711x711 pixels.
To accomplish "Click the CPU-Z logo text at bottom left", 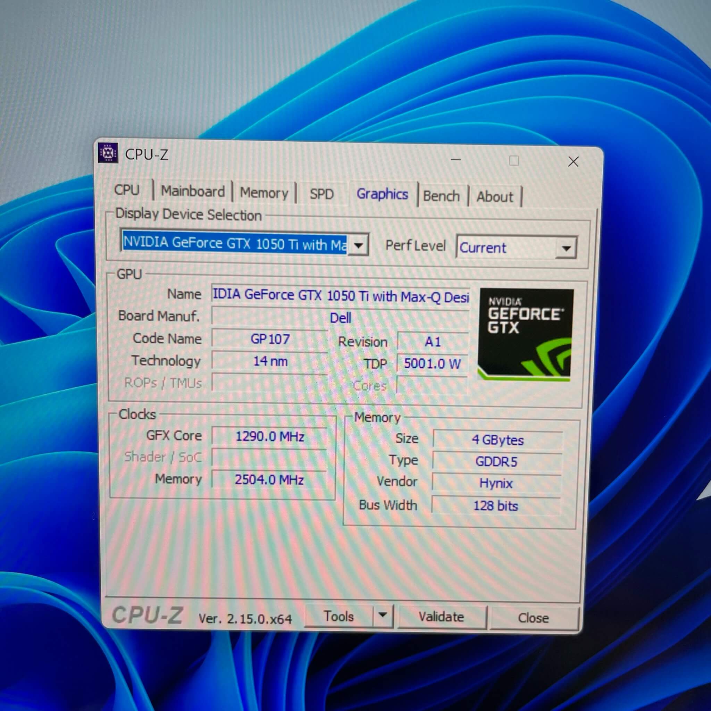I will pos(147,615).
